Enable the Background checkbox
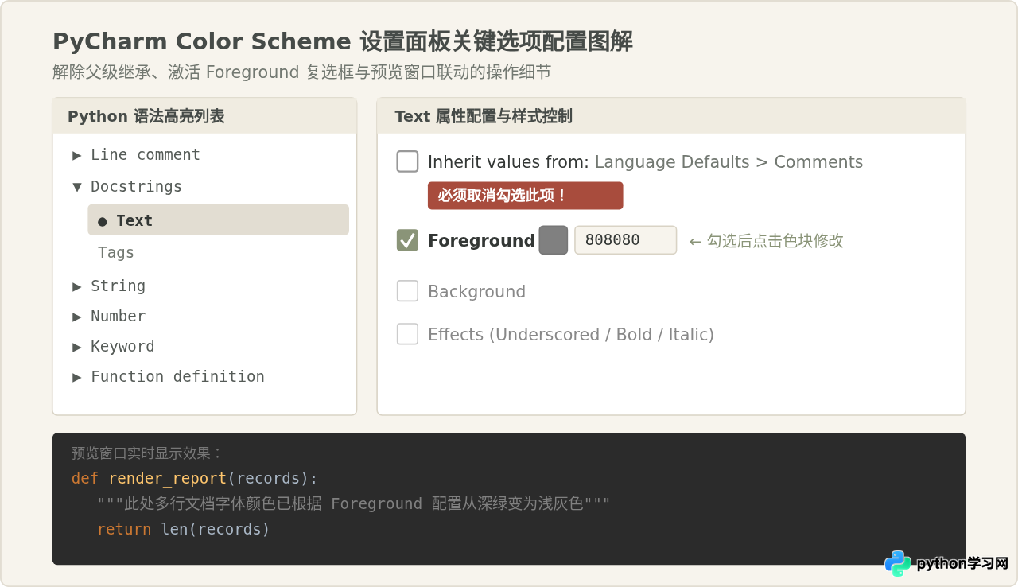The width and height of the screenshot is (1018, 587). (407, 291)
